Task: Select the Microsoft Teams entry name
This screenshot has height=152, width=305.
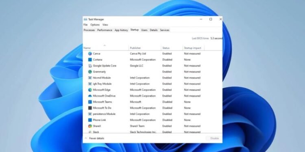Action: pyautogui.click(x=102, y=102)
